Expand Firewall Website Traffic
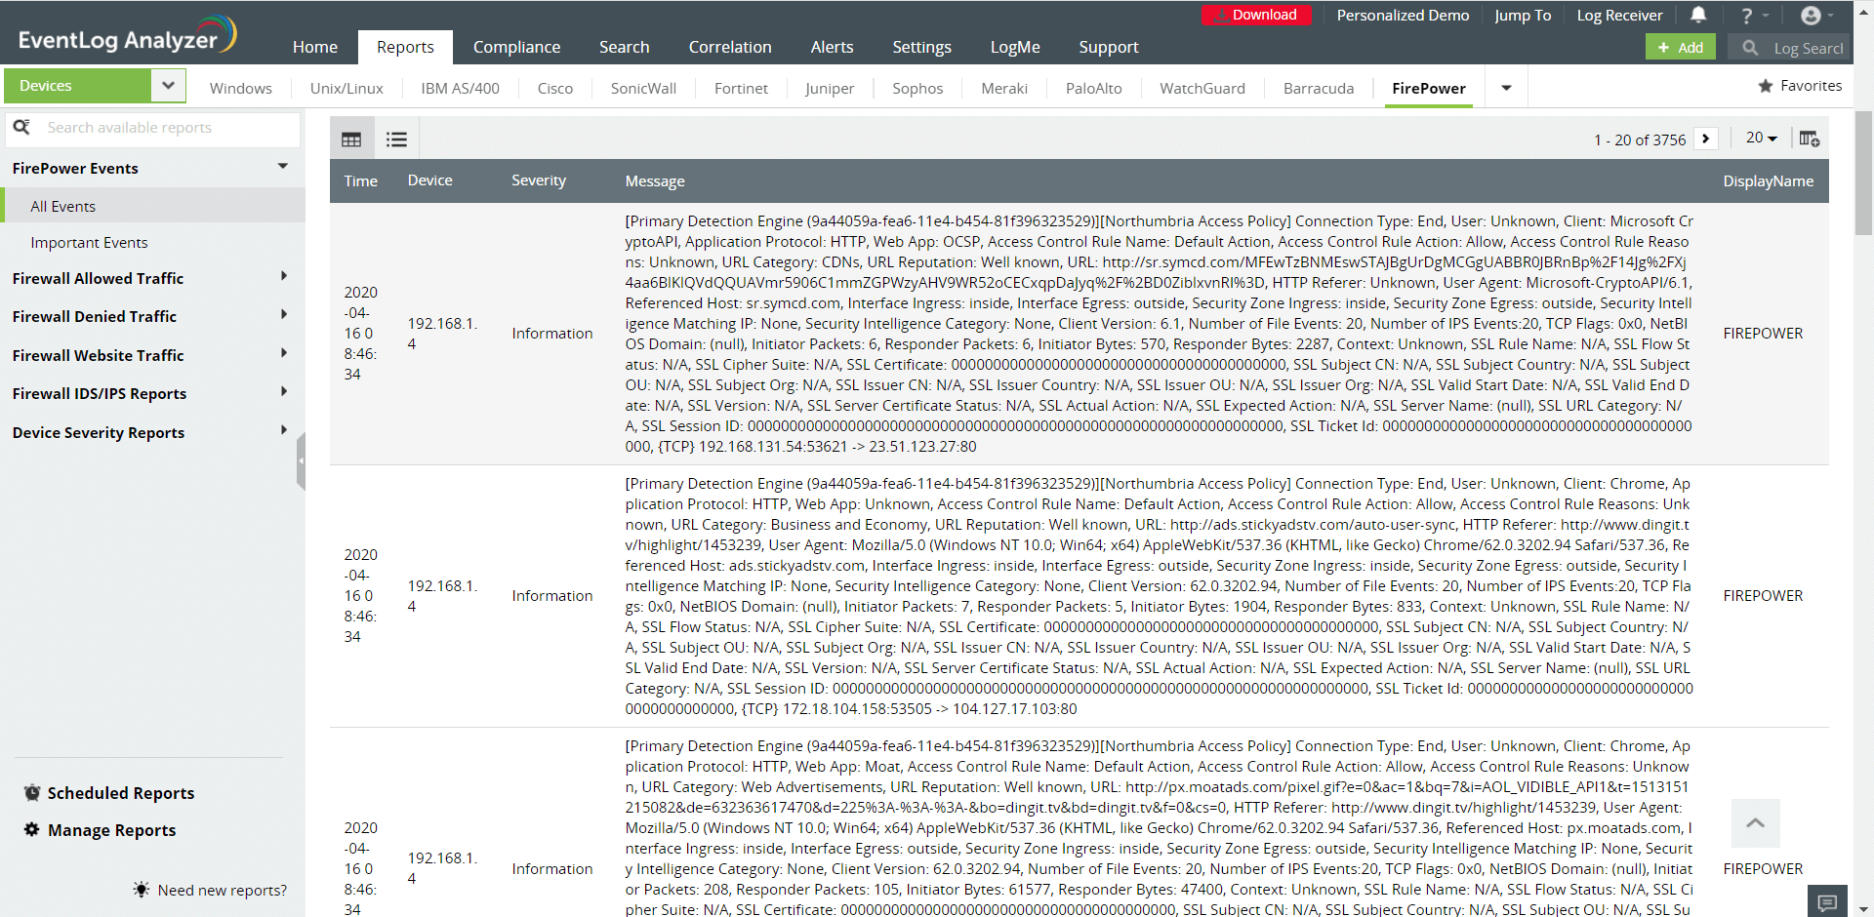Viewport: 1874px width, 917px height. click(x=284, y=354)
